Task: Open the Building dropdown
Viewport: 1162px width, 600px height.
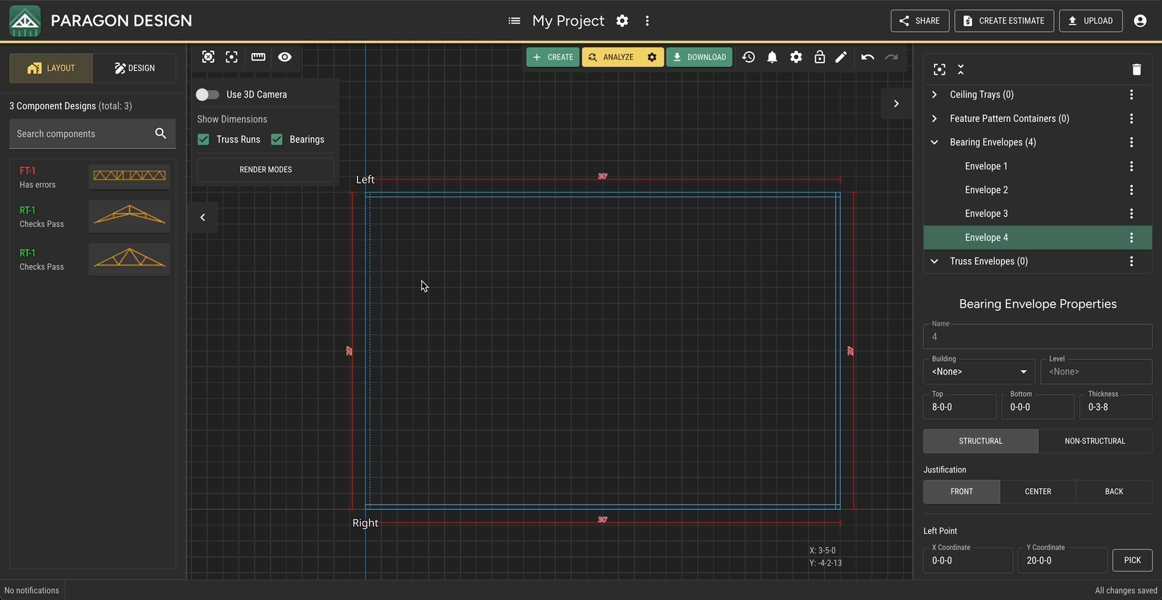Action: [978, 372]
